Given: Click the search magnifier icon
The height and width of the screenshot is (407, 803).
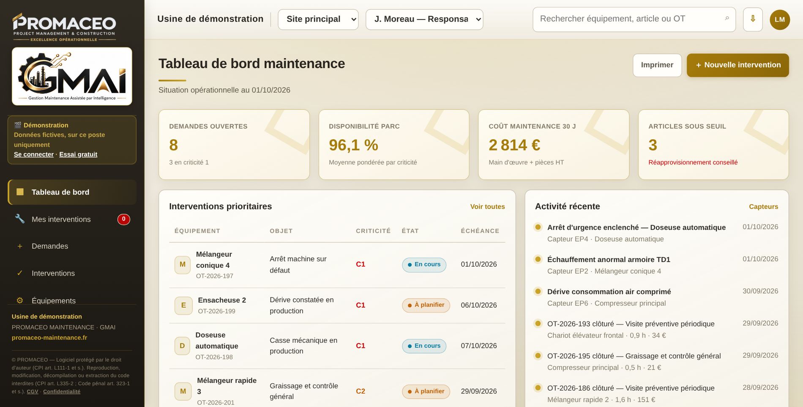Looking at the screenshot, I should pyautogui.click(x=727, y=19).
